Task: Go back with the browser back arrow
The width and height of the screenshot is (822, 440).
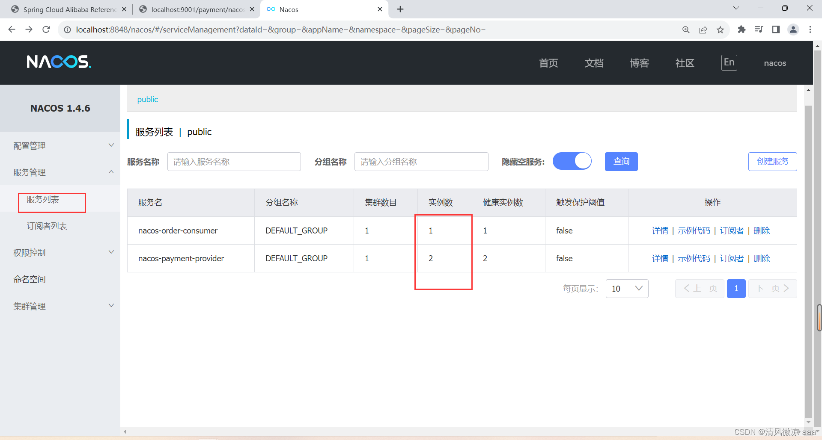Action: coord(12,30)
